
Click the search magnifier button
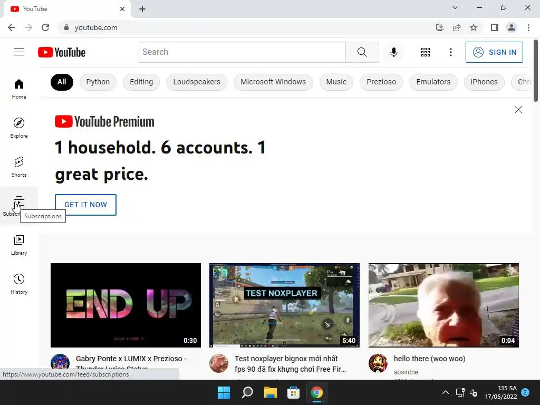[362, 52]
